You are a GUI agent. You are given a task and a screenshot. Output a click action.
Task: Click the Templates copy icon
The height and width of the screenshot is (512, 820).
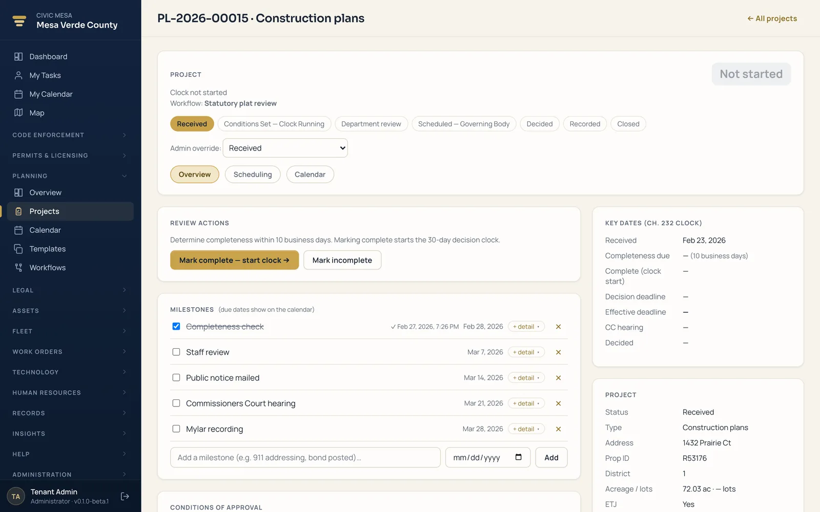point(18,249)
